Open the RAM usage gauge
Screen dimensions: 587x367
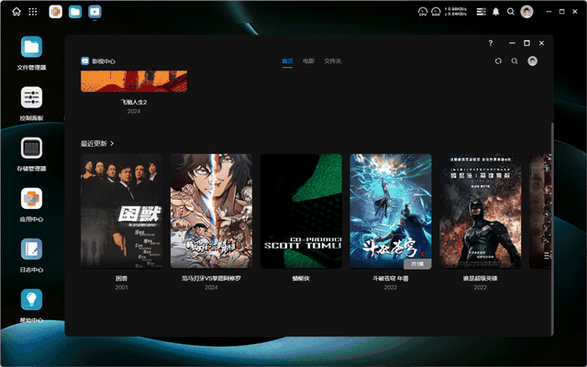[x=436, y=12]
